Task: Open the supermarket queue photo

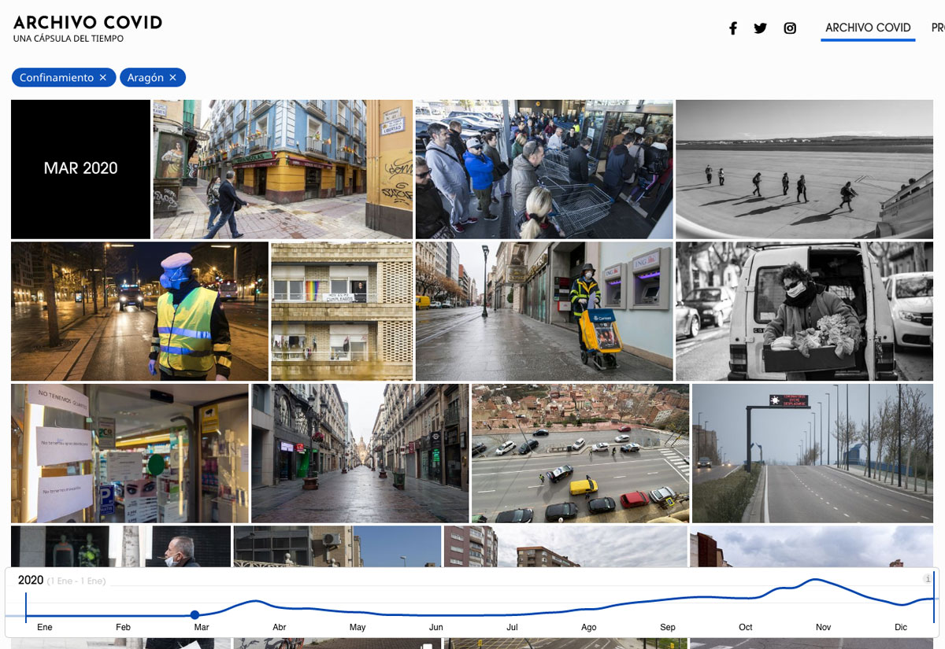Action: pyautogui.click(x=543, y=168)
